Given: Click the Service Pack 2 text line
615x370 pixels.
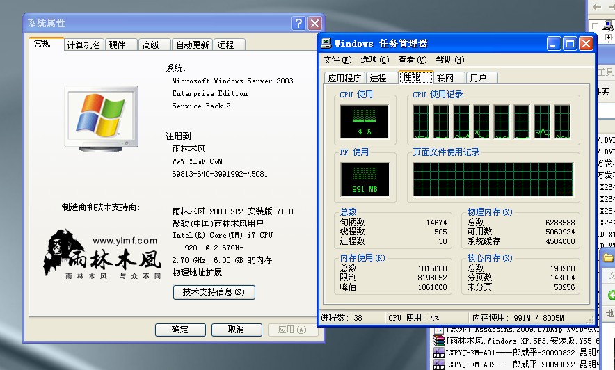Looking at the screenshot, I should point(201,106).
